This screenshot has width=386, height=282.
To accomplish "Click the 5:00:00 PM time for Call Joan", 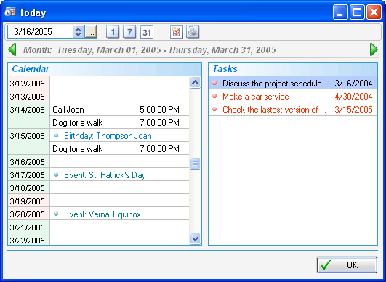I will [159, 110].
